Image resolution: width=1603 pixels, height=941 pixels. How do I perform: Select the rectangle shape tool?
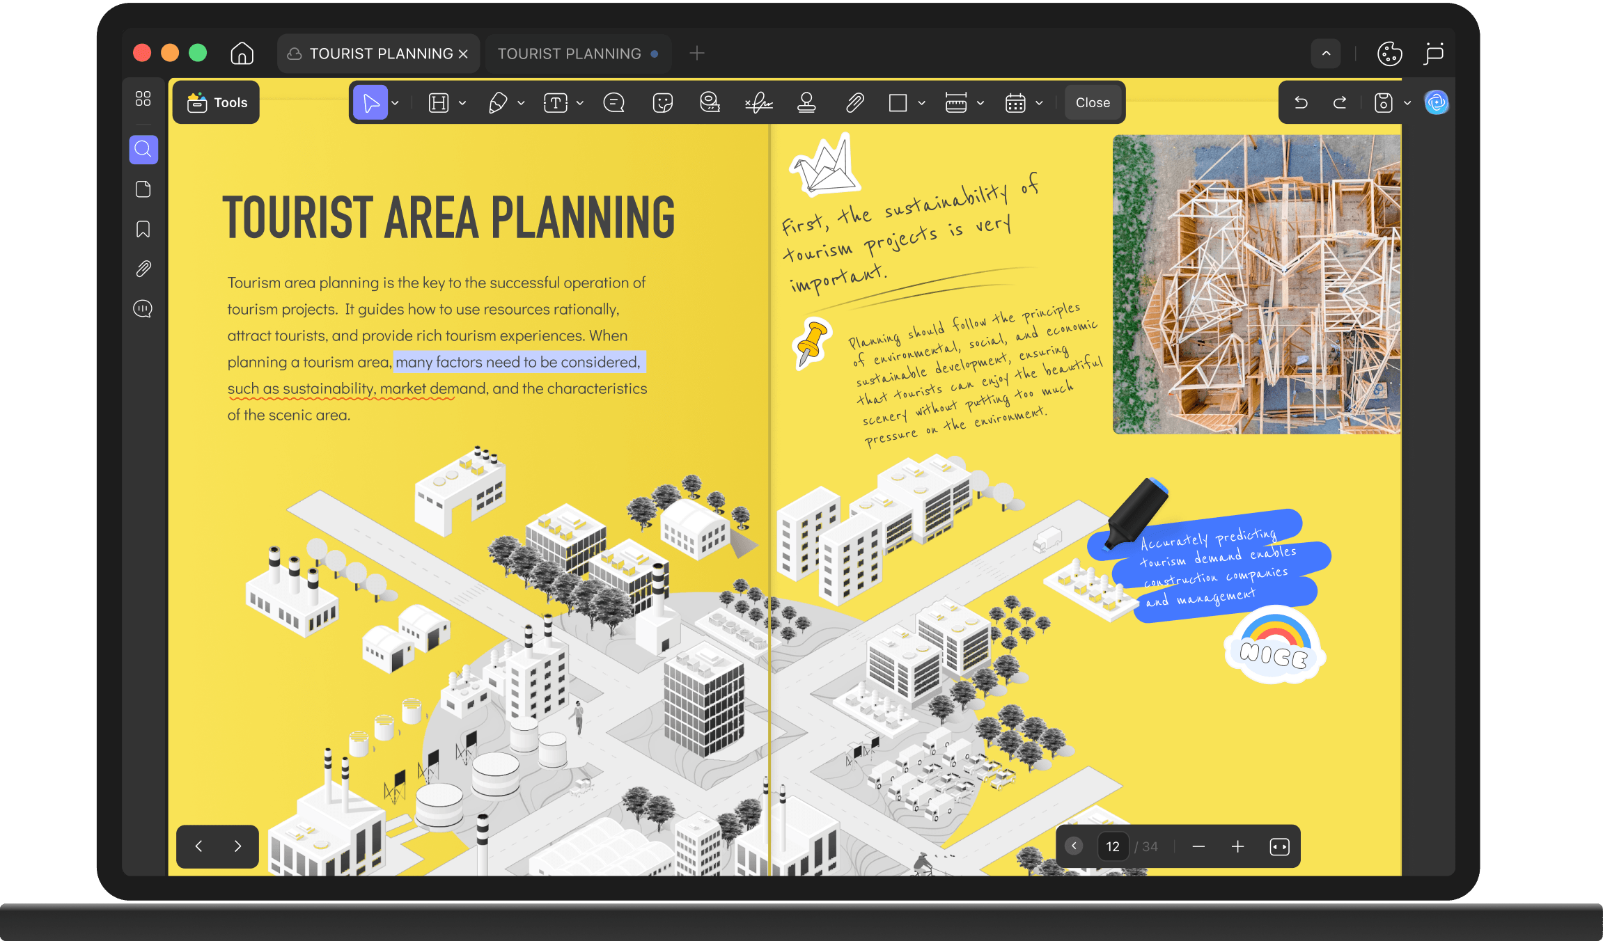tap(898, 103)
